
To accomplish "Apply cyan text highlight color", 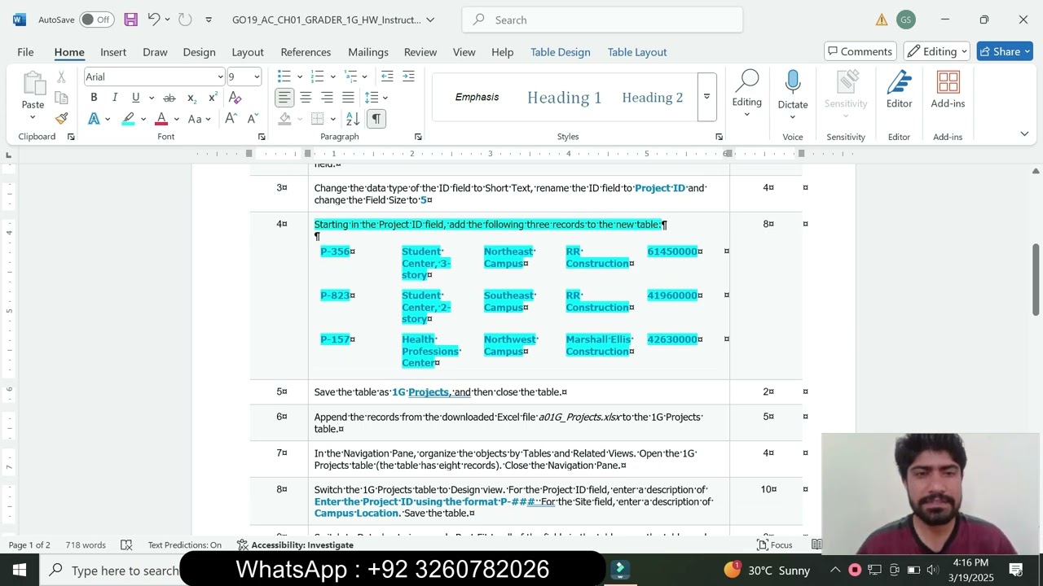I will (x=128, y=119).
